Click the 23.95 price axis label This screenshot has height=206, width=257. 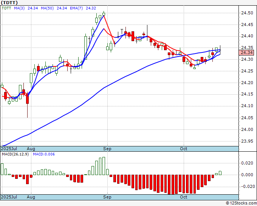247,141
